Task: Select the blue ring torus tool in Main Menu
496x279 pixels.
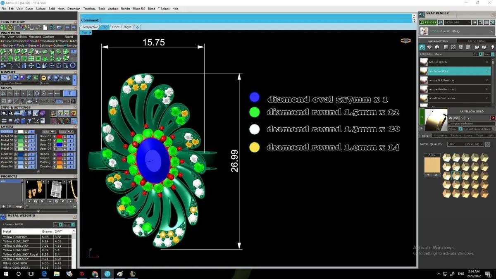Action: pyautogui.click(x=73, y=65)
